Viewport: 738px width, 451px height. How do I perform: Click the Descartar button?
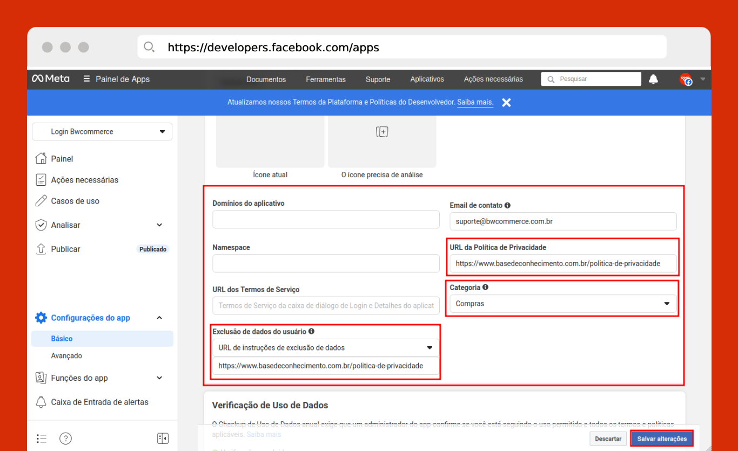coord(608,439)
